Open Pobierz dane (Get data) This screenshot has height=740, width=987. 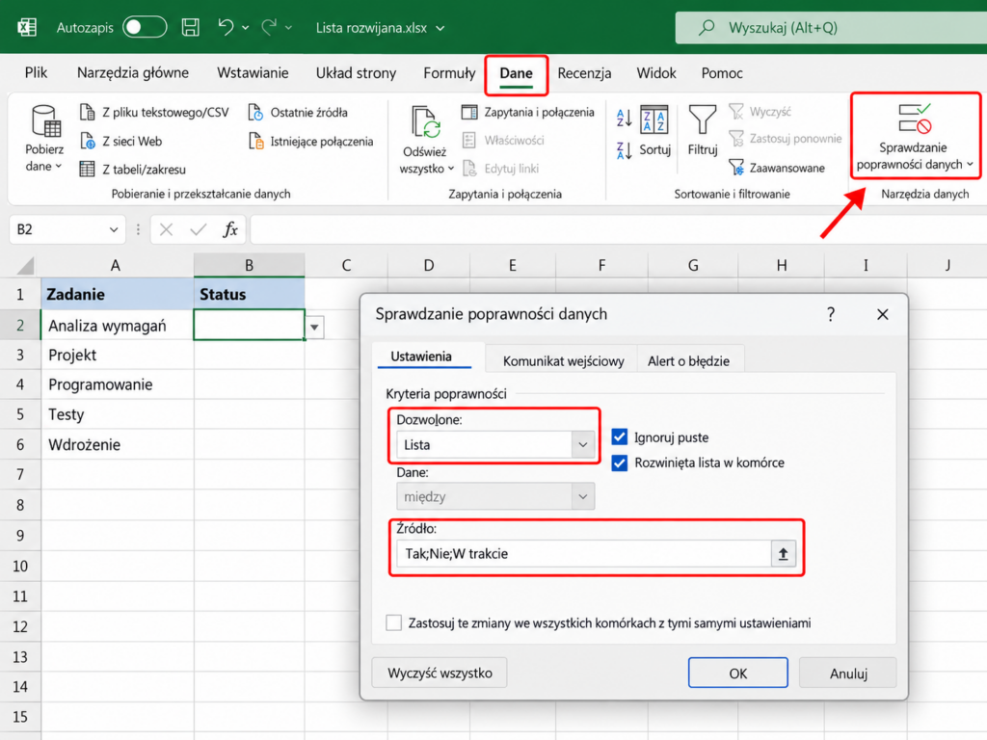44,138
